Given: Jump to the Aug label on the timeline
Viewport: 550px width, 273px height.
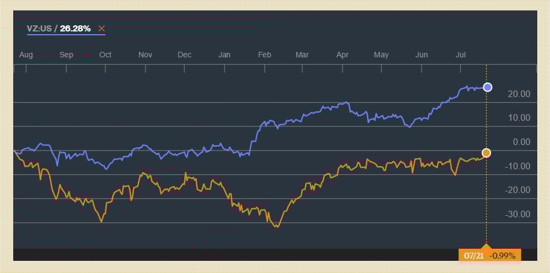Looking at the screenshot, I should (x=26, y=55).
